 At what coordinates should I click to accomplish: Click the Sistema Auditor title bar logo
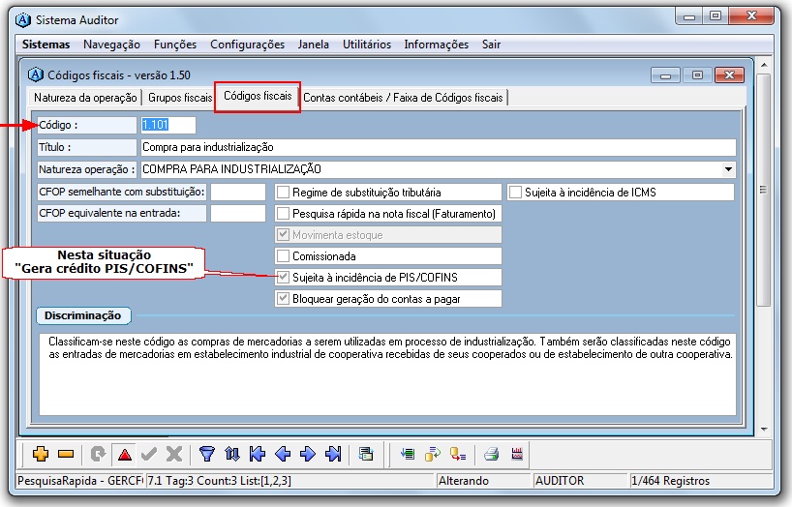click(x=23, y=20)
